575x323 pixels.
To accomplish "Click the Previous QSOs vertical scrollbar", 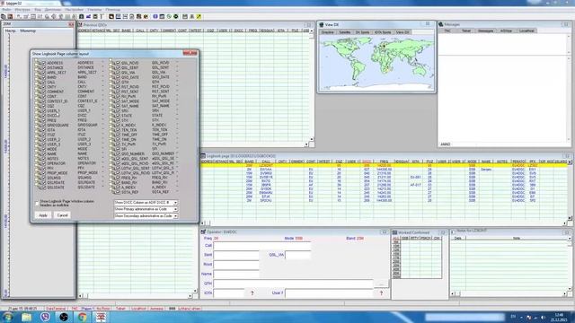I will (x=312, y=85).
